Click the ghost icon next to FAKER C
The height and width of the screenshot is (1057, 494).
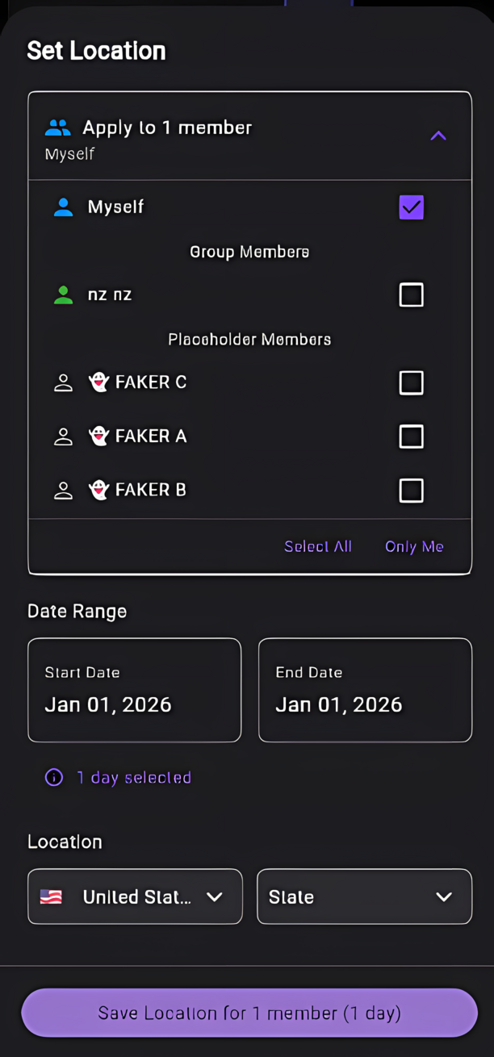[x=98, y=382]
